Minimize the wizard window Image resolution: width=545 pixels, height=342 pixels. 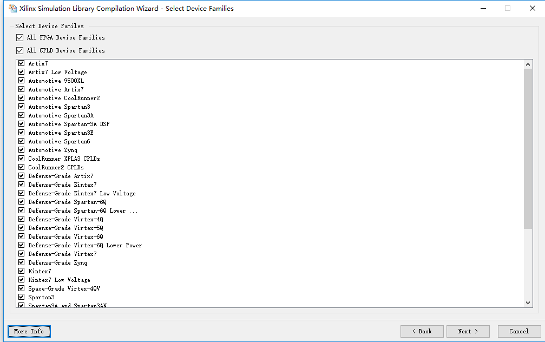click(x=483, y=8)
